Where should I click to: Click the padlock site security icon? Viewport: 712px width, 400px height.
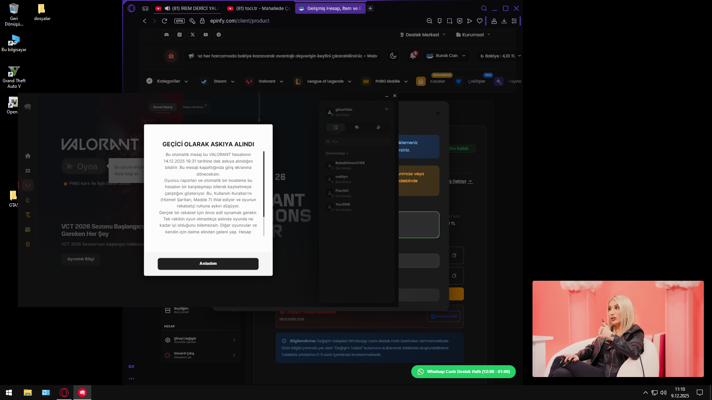coord(202,21)
